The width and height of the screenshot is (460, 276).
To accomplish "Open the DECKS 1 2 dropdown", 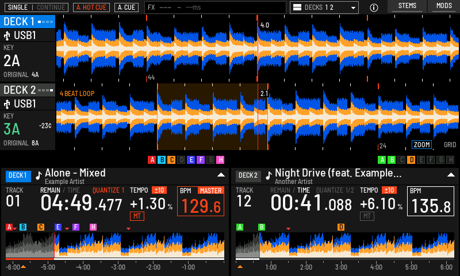I will (324, 7).
